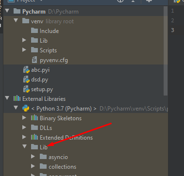
Task: Click the project tree vertical scrollbar thumb
Action: point(166,51)
